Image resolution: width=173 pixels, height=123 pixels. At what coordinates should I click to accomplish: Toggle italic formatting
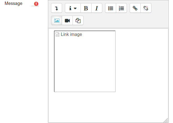(x=97, y=8)
